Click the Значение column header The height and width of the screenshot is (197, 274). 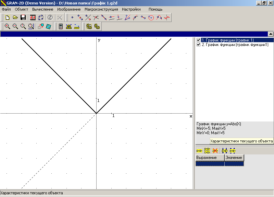tap(234, 158)
